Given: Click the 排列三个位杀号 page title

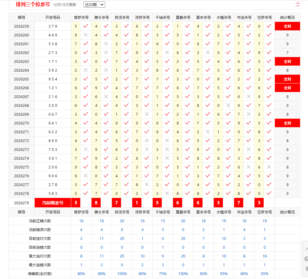Looking at the screenshot, I should [33, 4].
